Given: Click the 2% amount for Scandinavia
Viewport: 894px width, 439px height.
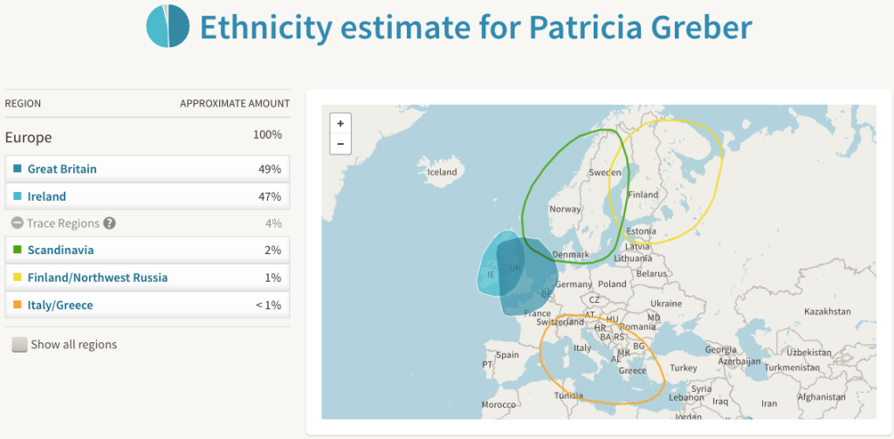Looking at the screenshot, I should click(273, 250).
